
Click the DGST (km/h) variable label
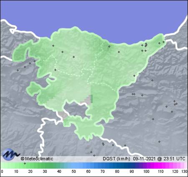[117, 159]
